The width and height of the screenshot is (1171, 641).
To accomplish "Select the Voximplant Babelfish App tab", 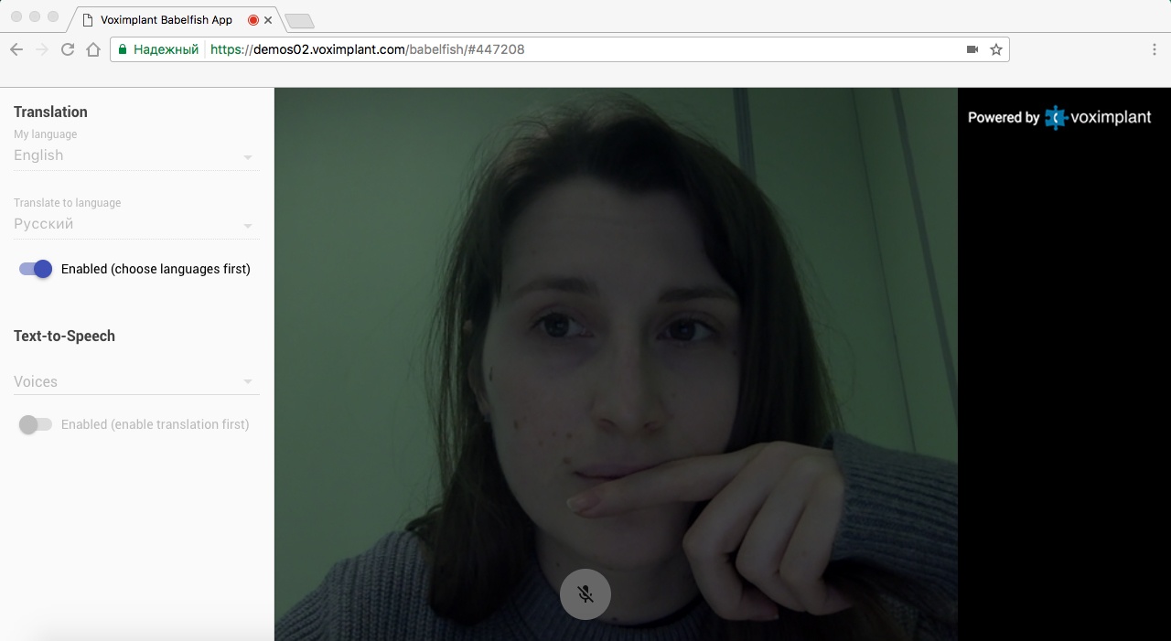I will 165,19.
